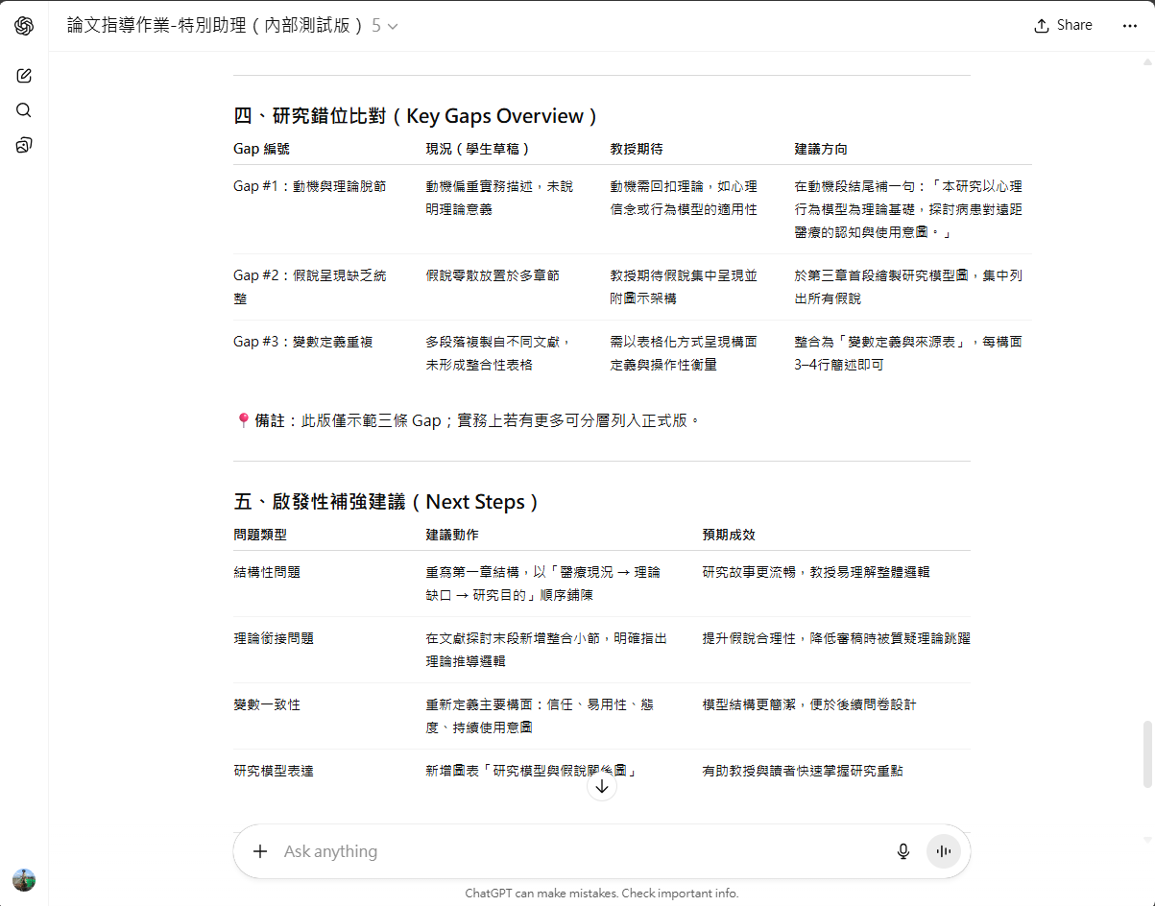
Task: Open the user profile avatar
Action: coord(24,879)
